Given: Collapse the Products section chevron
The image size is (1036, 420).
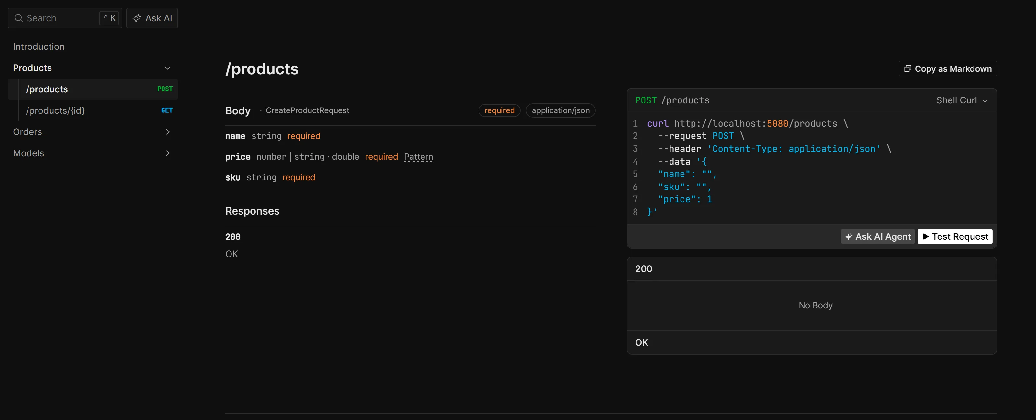Looking at the screenshot, I should pyautogui.click(x=168, y=68).
